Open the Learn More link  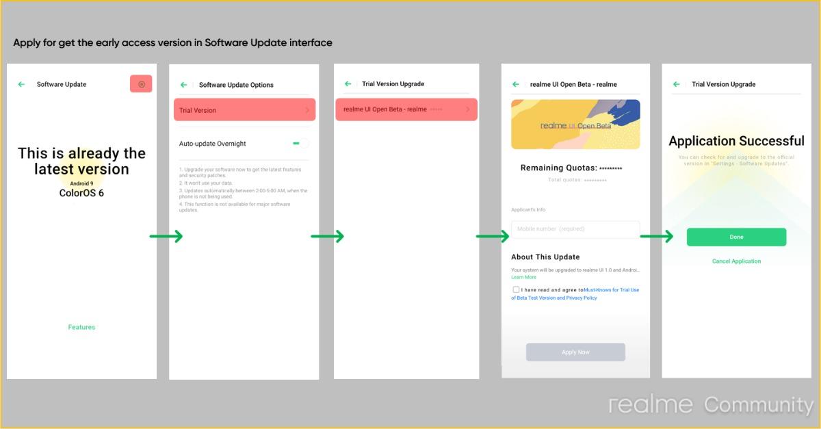(x=523, y=277)
